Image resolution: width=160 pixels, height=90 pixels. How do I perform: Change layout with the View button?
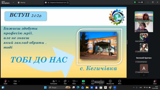pyautogui.click(x=140, y=2)
